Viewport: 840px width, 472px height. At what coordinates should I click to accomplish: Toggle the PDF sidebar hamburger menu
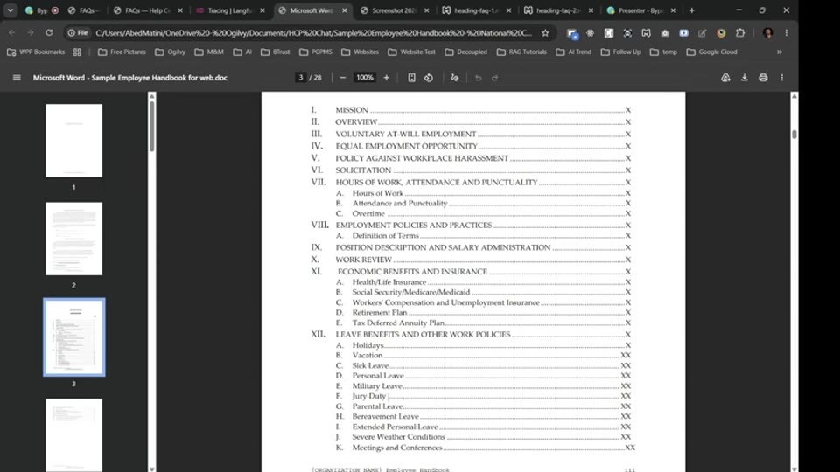click(x=17, y=78)
